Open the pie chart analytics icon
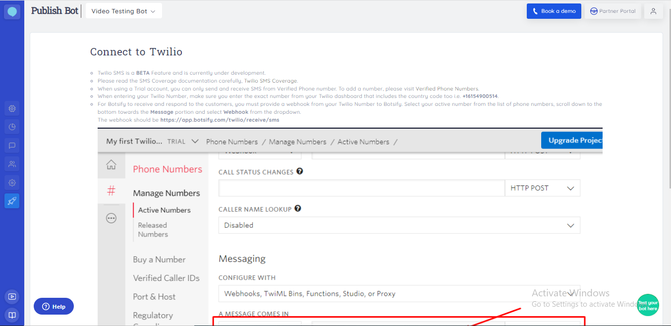671x326 pixels. (12, 127)
